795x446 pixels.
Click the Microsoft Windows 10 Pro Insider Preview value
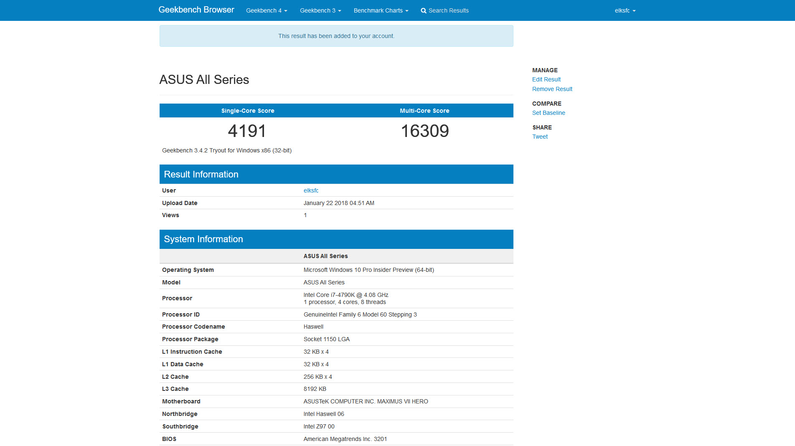[x=369, y=270]
